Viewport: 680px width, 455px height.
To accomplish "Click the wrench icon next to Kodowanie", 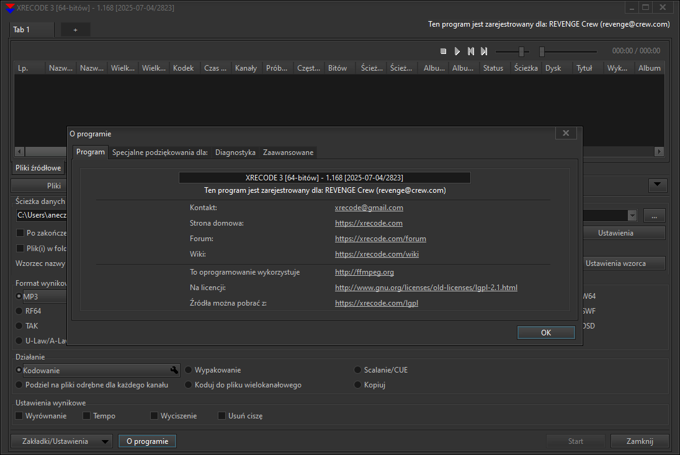I will pos(174,370).
